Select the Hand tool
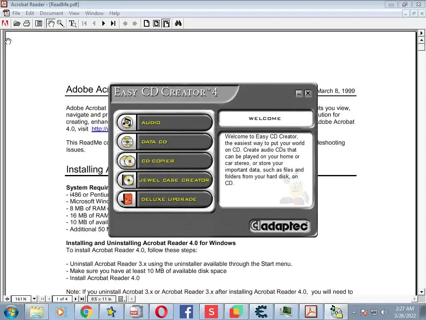This screenshot has height=320, width=426. point(51,23)
